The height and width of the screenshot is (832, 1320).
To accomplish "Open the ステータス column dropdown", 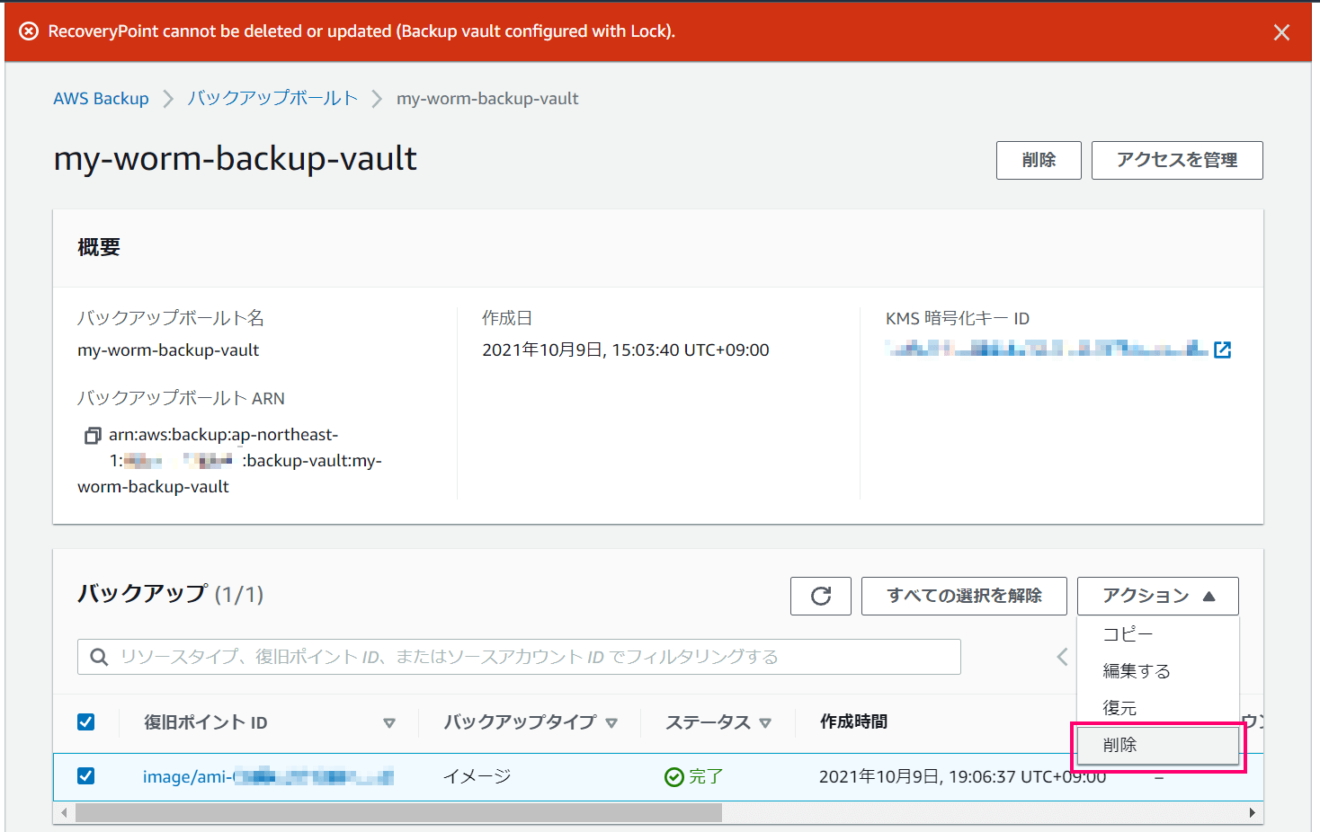I will [x=765, y=722].
